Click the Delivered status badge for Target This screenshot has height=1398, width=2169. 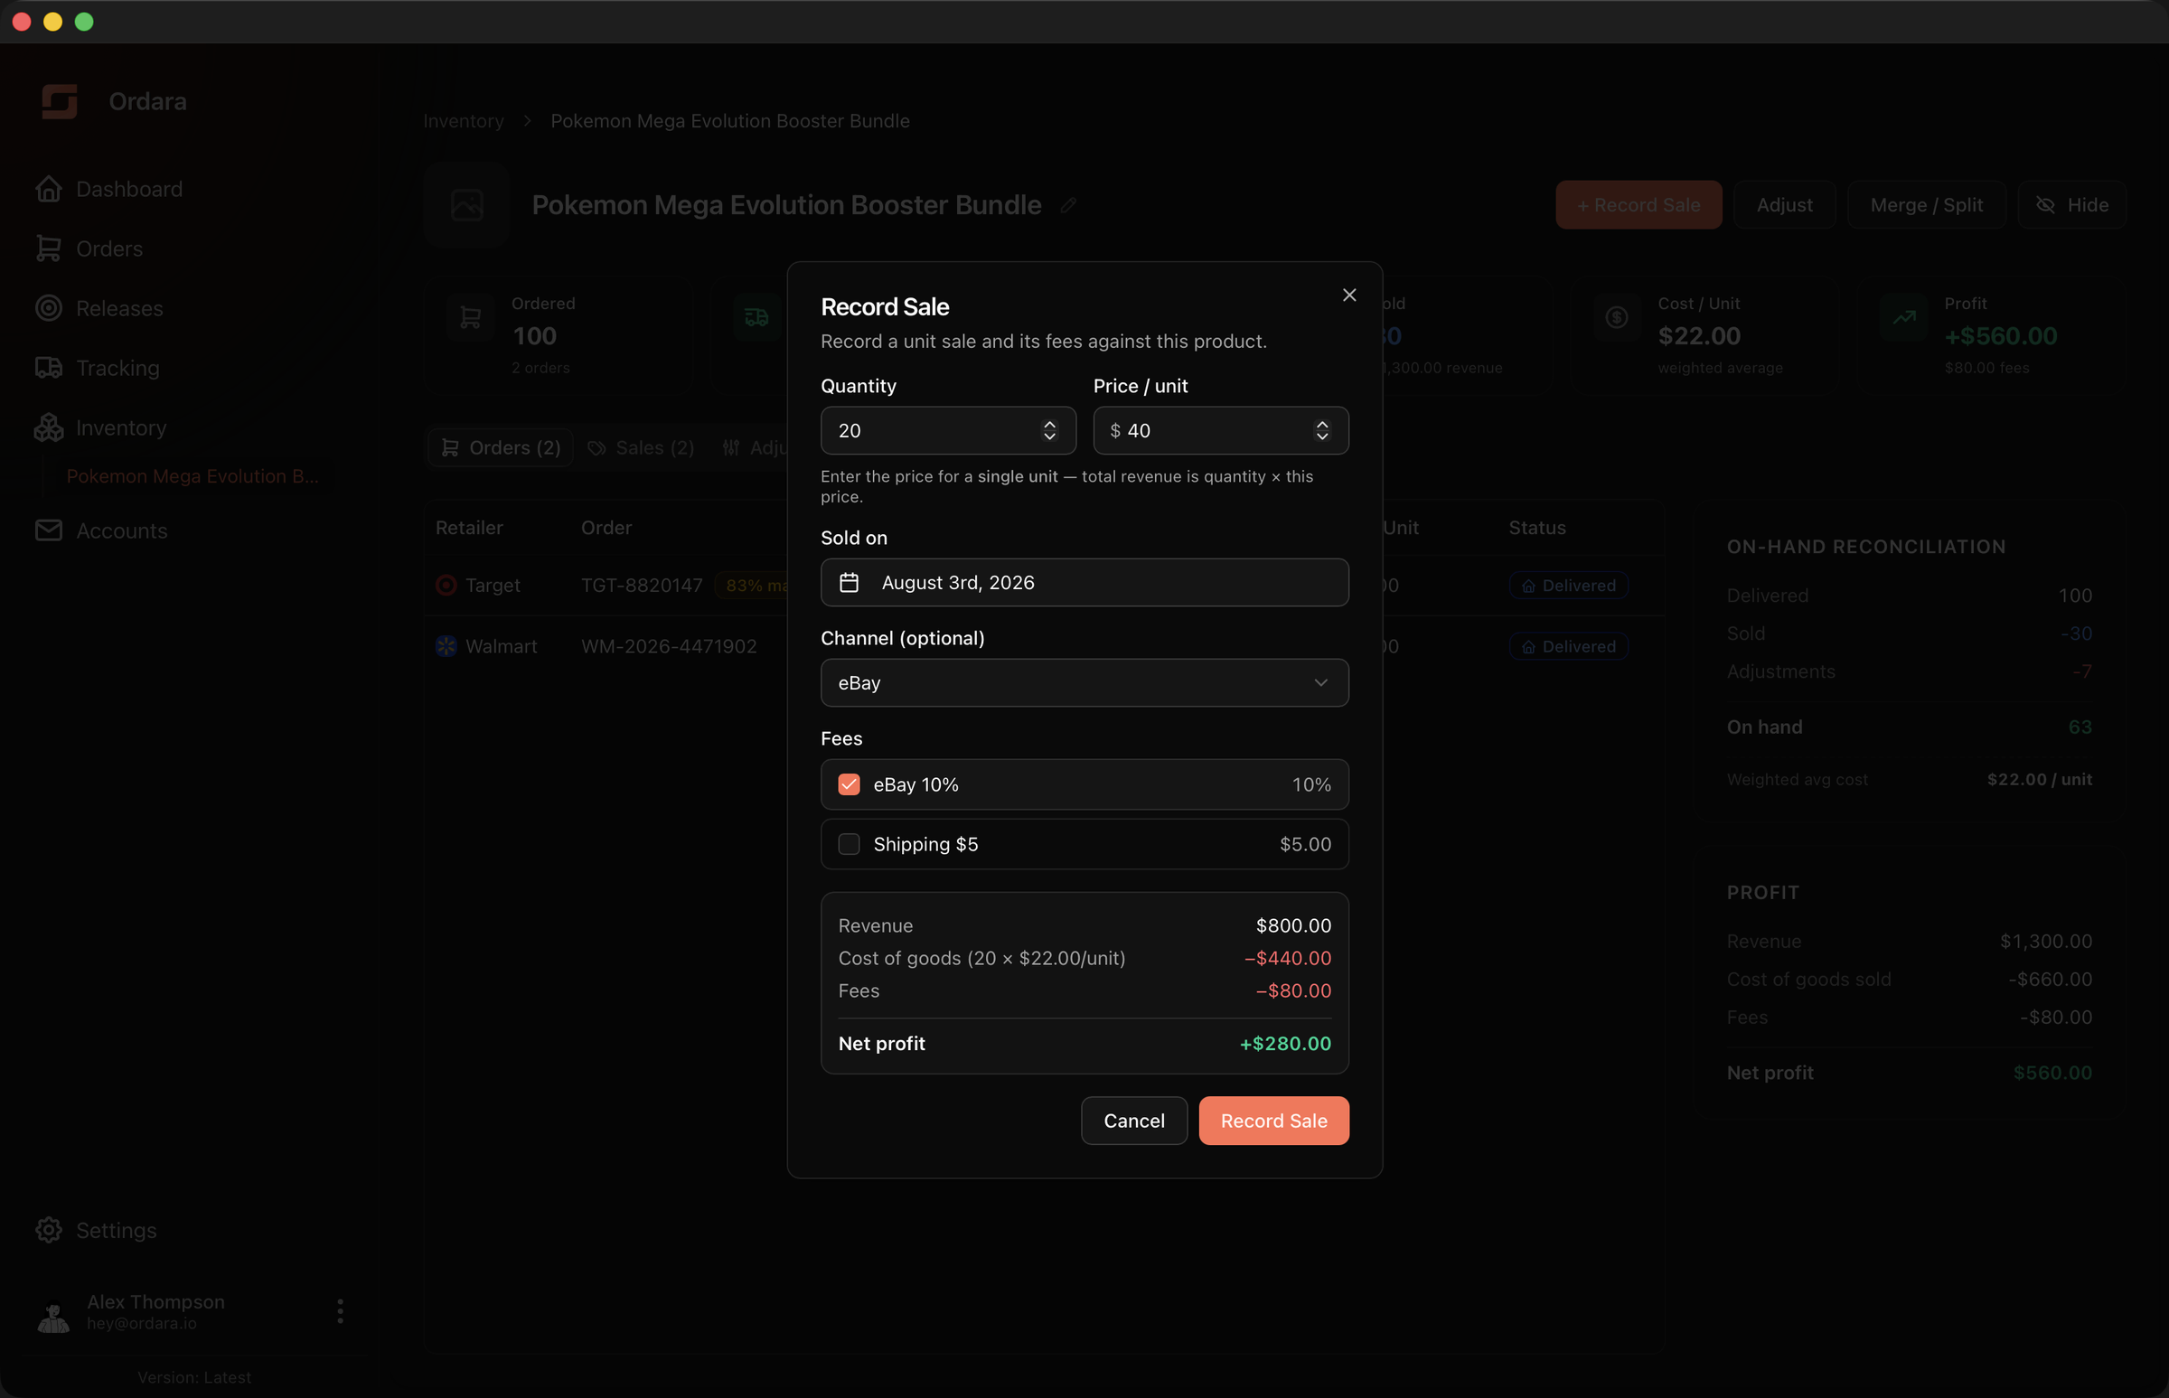coord(1569,586)
